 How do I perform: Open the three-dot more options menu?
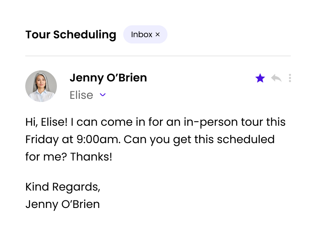(x=290, y=78)
